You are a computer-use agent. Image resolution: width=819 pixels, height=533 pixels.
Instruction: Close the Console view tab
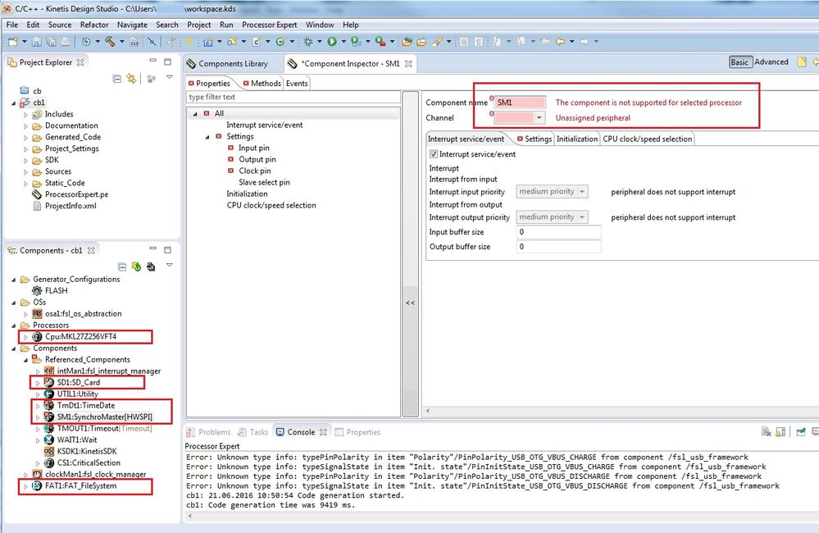323,432
